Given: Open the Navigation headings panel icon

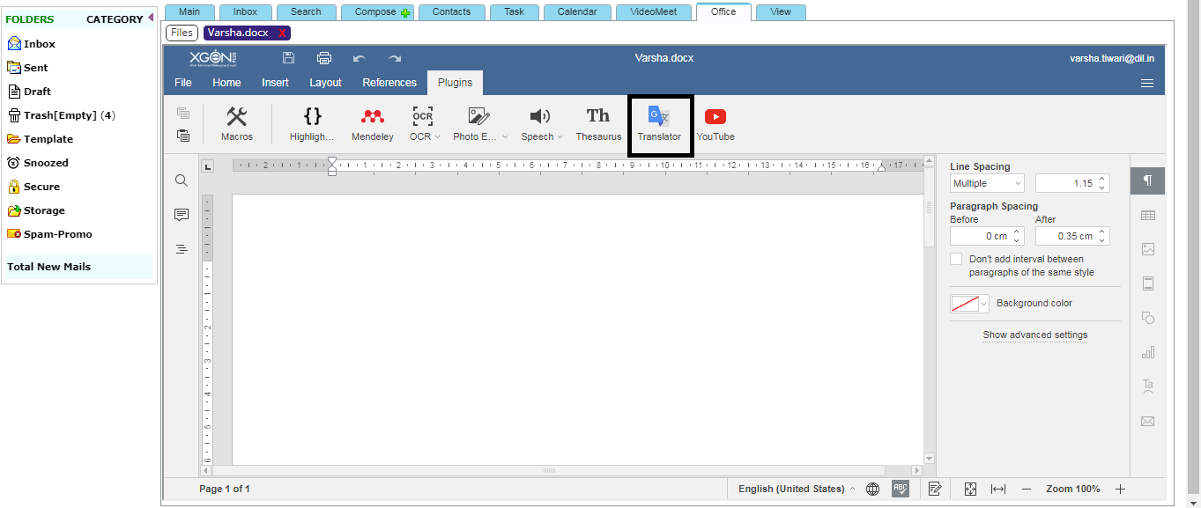Looking at the screenshot, I should (x=182, y=249).
